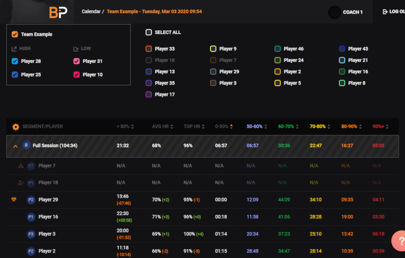The image size is (405, 258).
Task: Click Full Session (104:34) label
Action: tap(55, 145)
